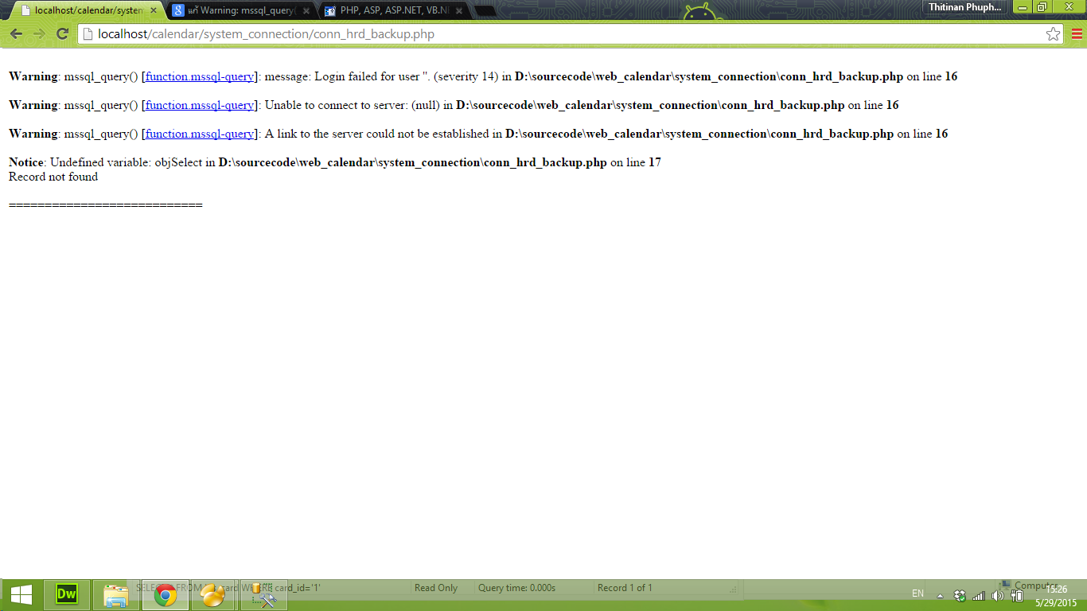This screenshot has height=611, width=1087.
Task: Restore down the Chrome window
Action: [1041, 7]
